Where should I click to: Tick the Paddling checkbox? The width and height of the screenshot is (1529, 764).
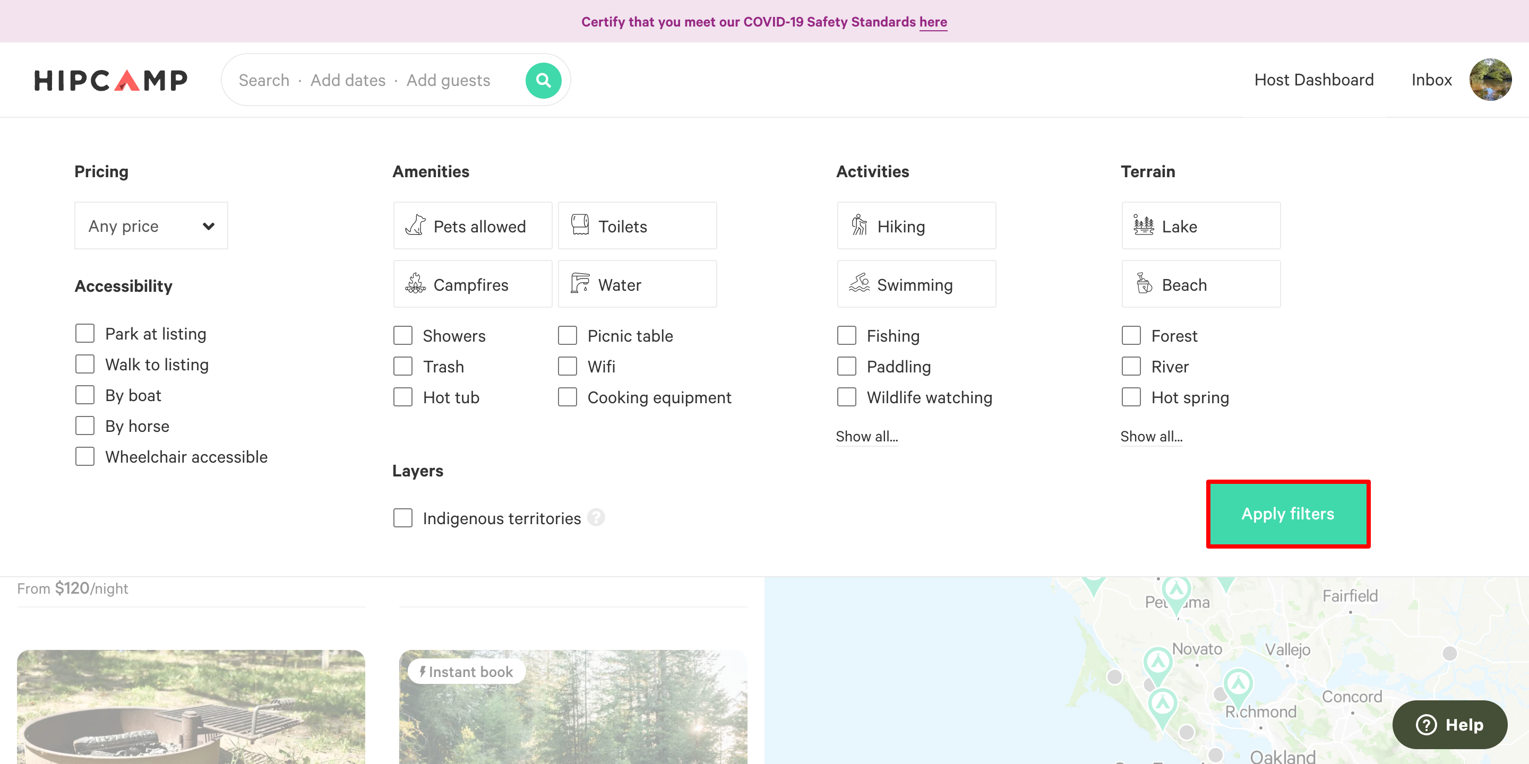point(846,367)
